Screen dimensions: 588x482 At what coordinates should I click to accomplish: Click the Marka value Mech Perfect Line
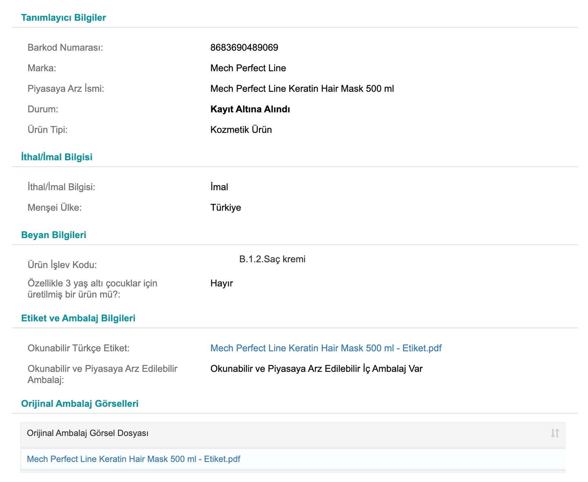coord(248,68)
